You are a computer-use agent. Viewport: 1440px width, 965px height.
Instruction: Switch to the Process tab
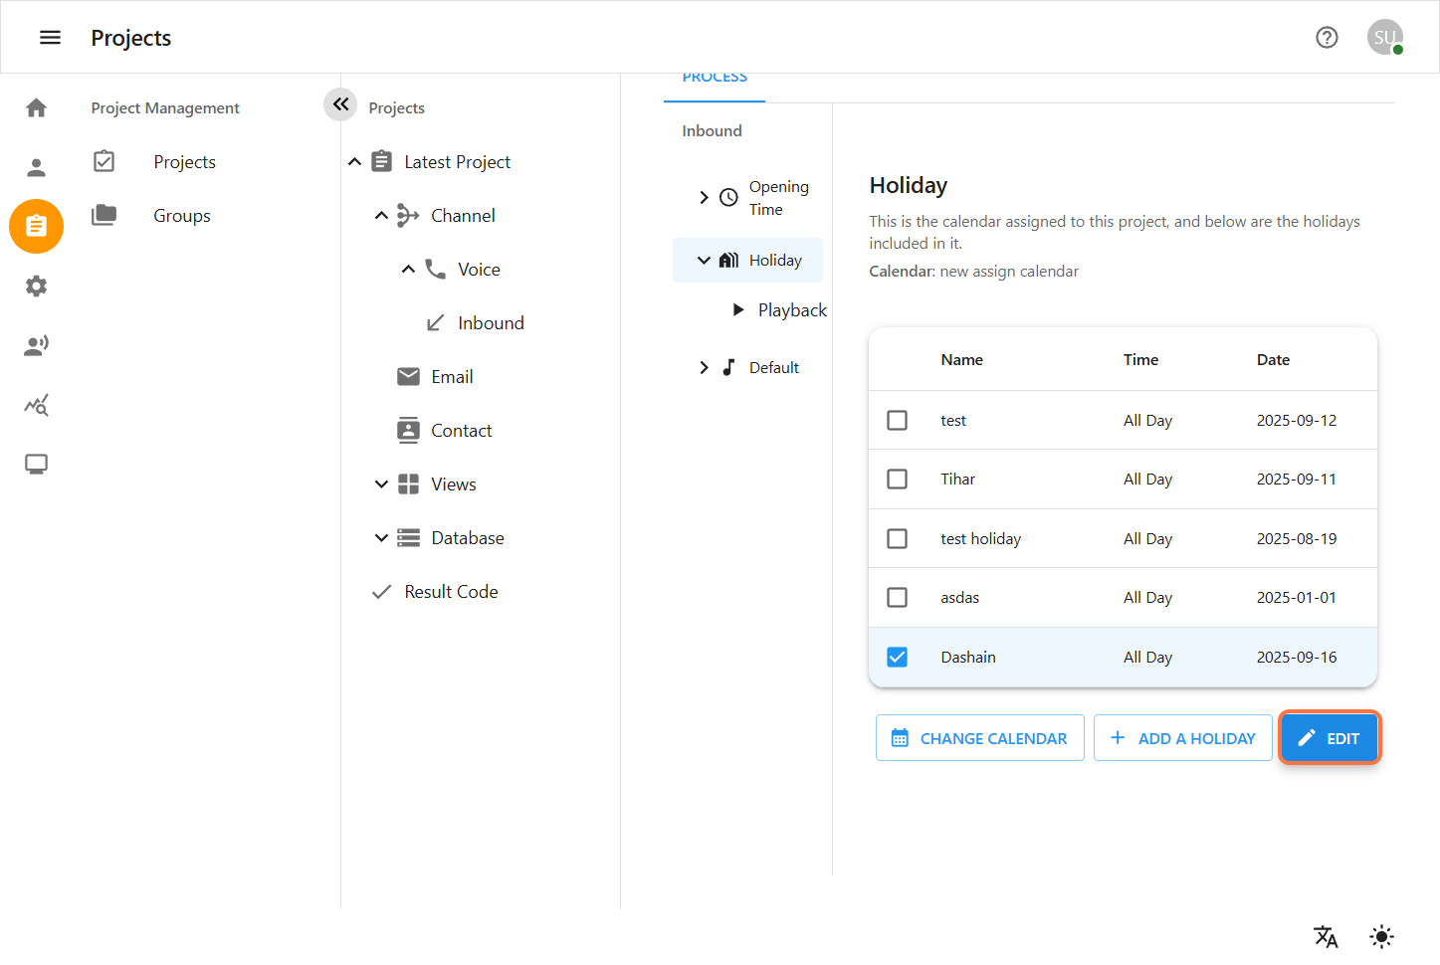coord(715,80)
